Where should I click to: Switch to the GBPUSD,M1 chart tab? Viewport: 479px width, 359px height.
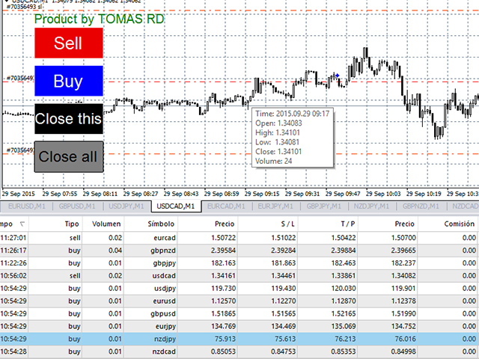click(x=77, y=206)
